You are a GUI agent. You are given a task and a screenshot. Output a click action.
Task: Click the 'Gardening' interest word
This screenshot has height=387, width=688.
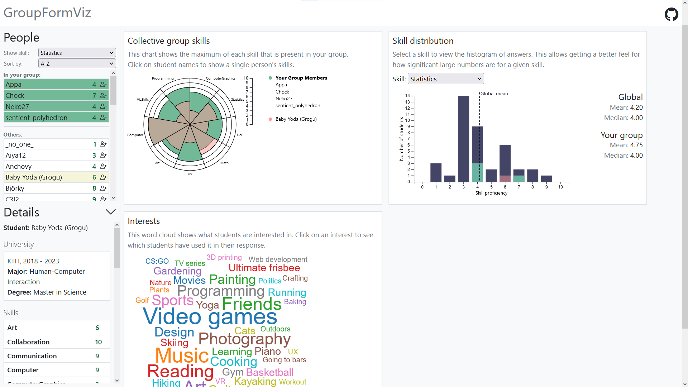pos(177,271)
